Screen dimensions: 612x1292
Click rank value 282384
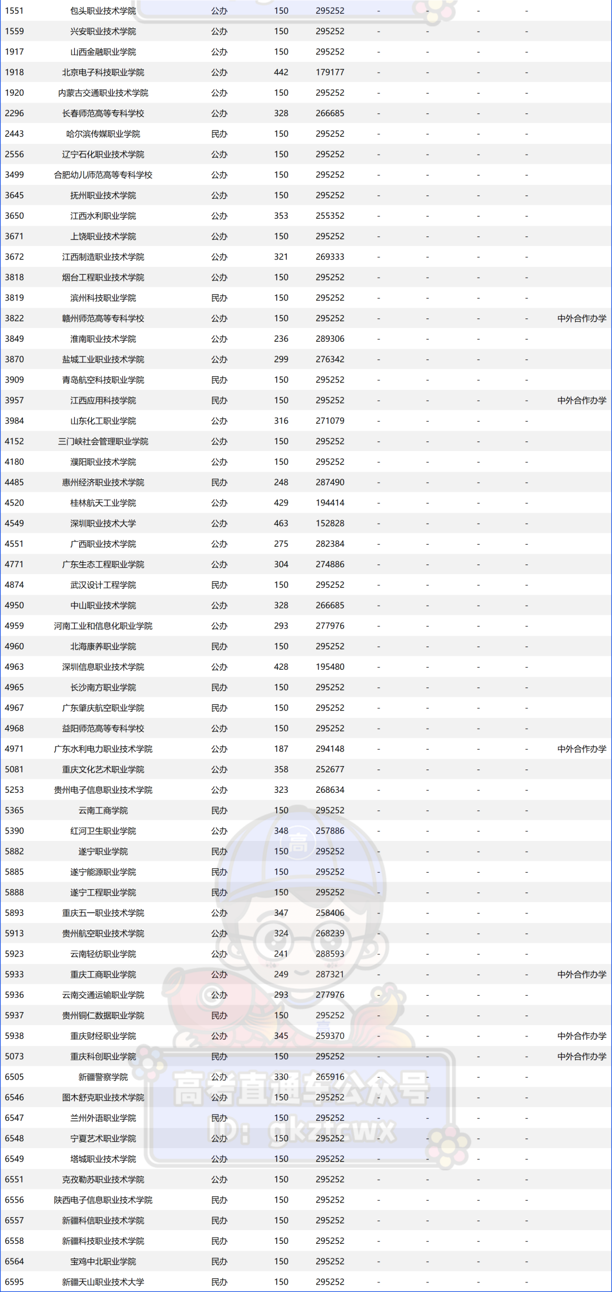(330, 544)
